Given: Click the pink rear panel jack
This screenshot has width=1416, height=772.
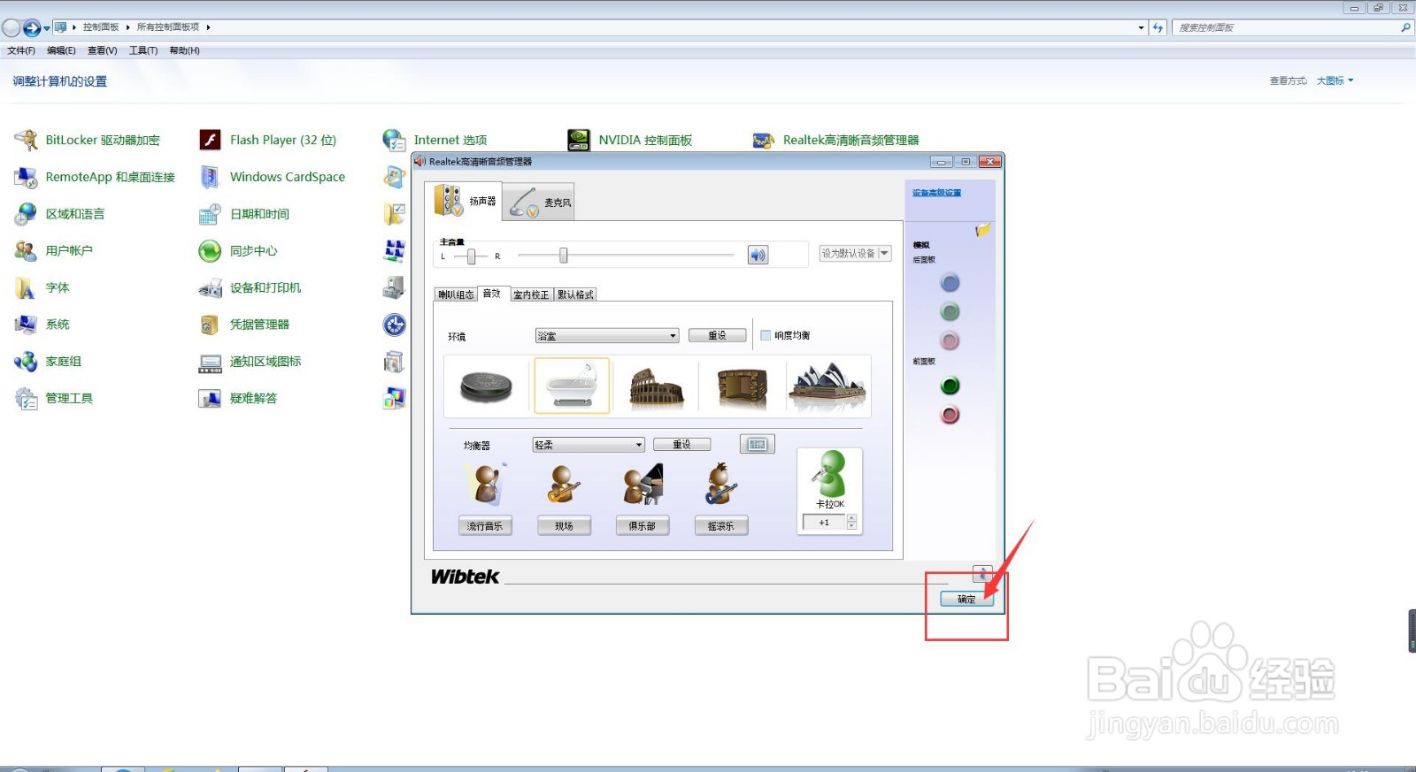Looking at the screenshot, I should pyautogui.click(x=950, y=340).
